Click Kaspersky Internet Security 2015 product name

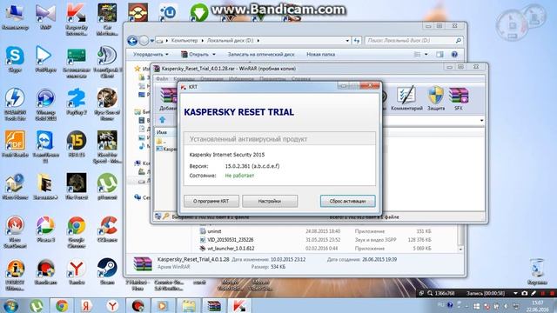click(x=227, y=155)
